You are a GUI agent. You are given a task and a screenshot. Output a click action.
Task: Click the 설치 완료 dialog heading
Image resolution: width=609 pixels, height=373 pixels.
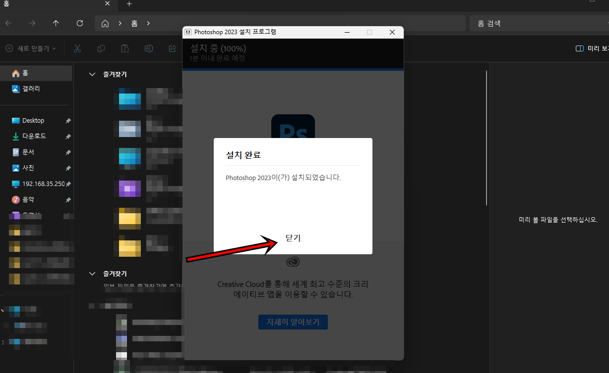(243, 155)
